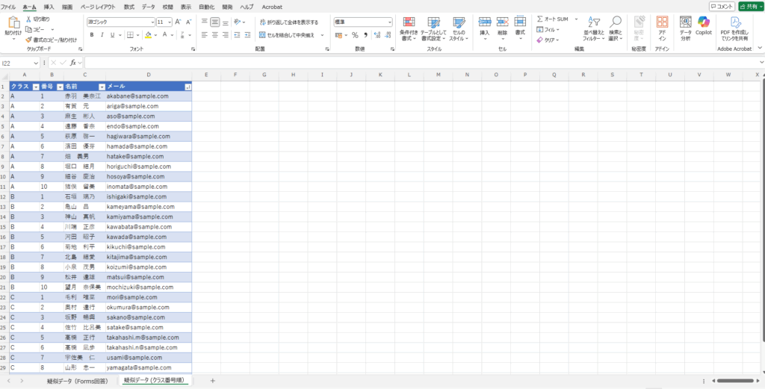Click the クリア (Clear) button

click(548, 40)
